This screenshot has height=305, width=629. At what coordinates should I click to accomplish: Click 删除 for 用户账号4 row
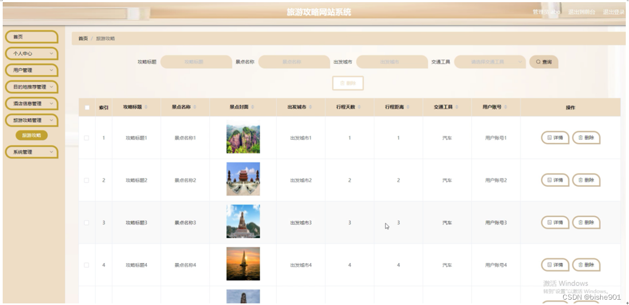coord(586,265)
